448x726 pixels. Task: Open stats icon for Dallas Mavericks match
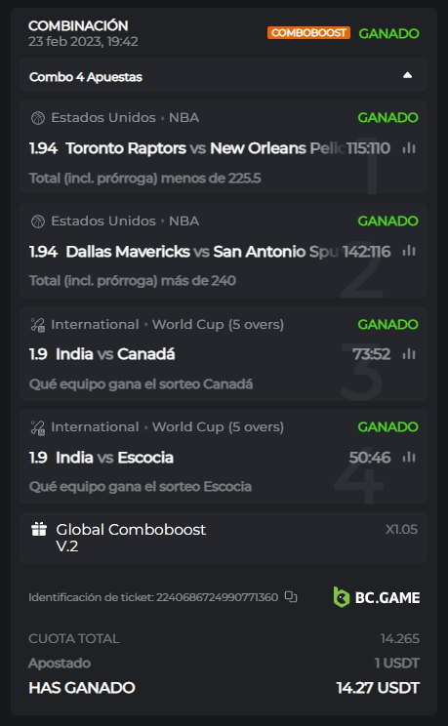[x=409, y=252]
